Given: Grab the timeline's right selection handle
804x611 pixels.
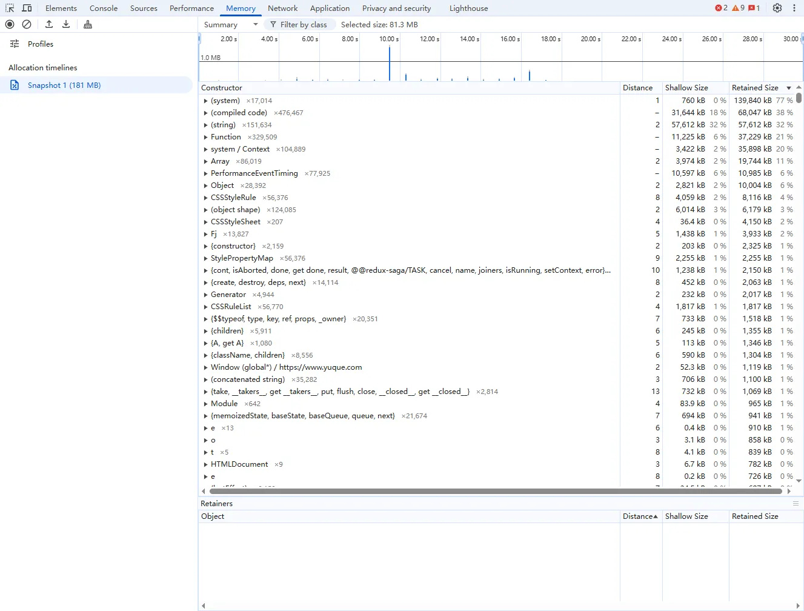Looking at the screenshot, I should 802,39.
